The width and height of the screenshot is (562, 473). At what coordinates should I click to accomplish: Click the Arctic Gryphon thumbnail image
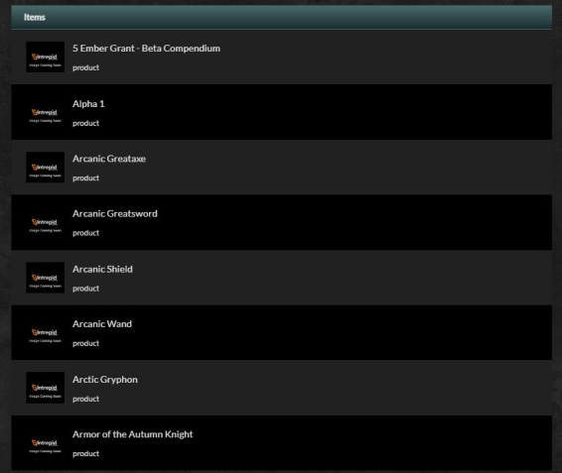(x=45, y=388)
